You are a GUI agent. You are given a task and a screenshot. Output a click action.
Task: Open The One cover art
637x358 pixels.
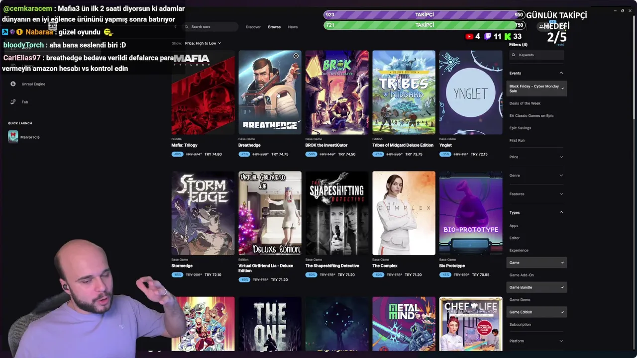[270, 324]
